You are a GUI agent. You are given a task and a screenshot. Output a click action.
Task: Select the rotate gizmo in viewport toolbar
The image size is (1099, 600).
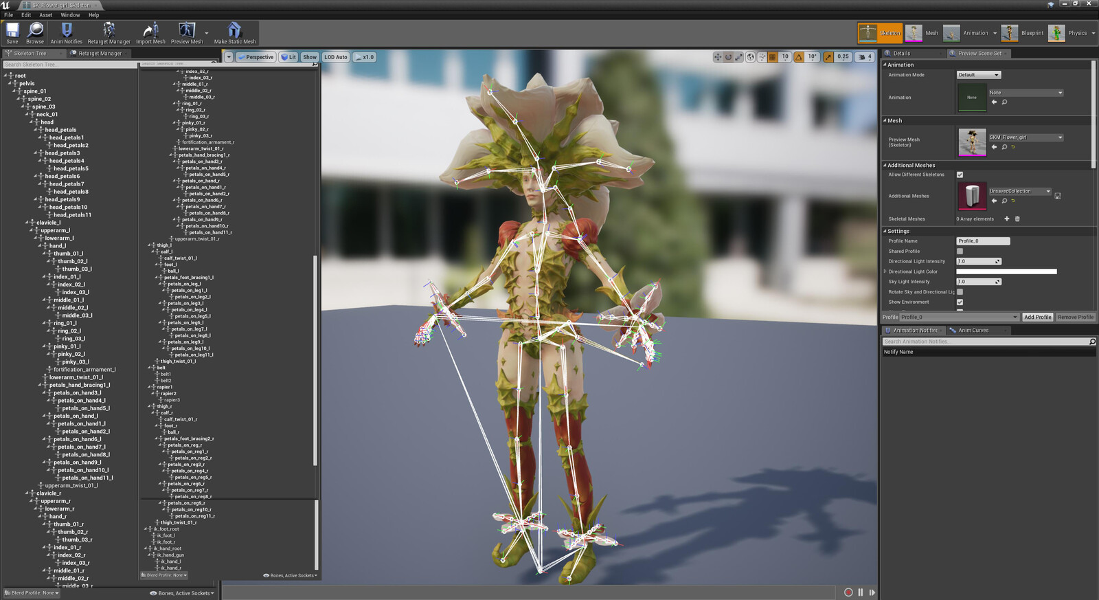(x=728, y=57)
